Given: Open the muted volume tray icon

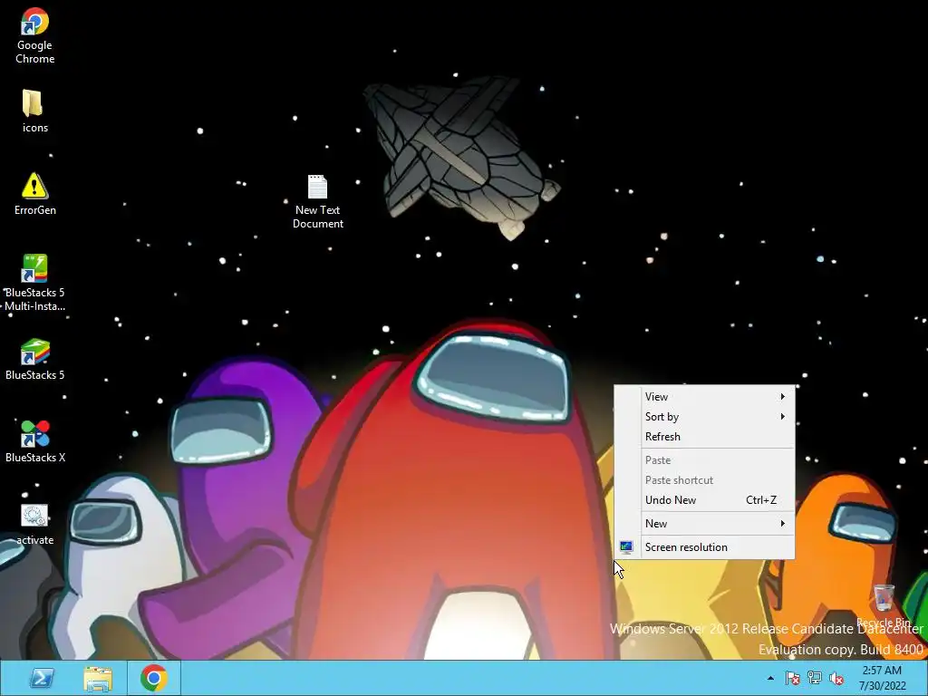Looking at the screenshot, I should pyautogui.click(x=836, y=678).
